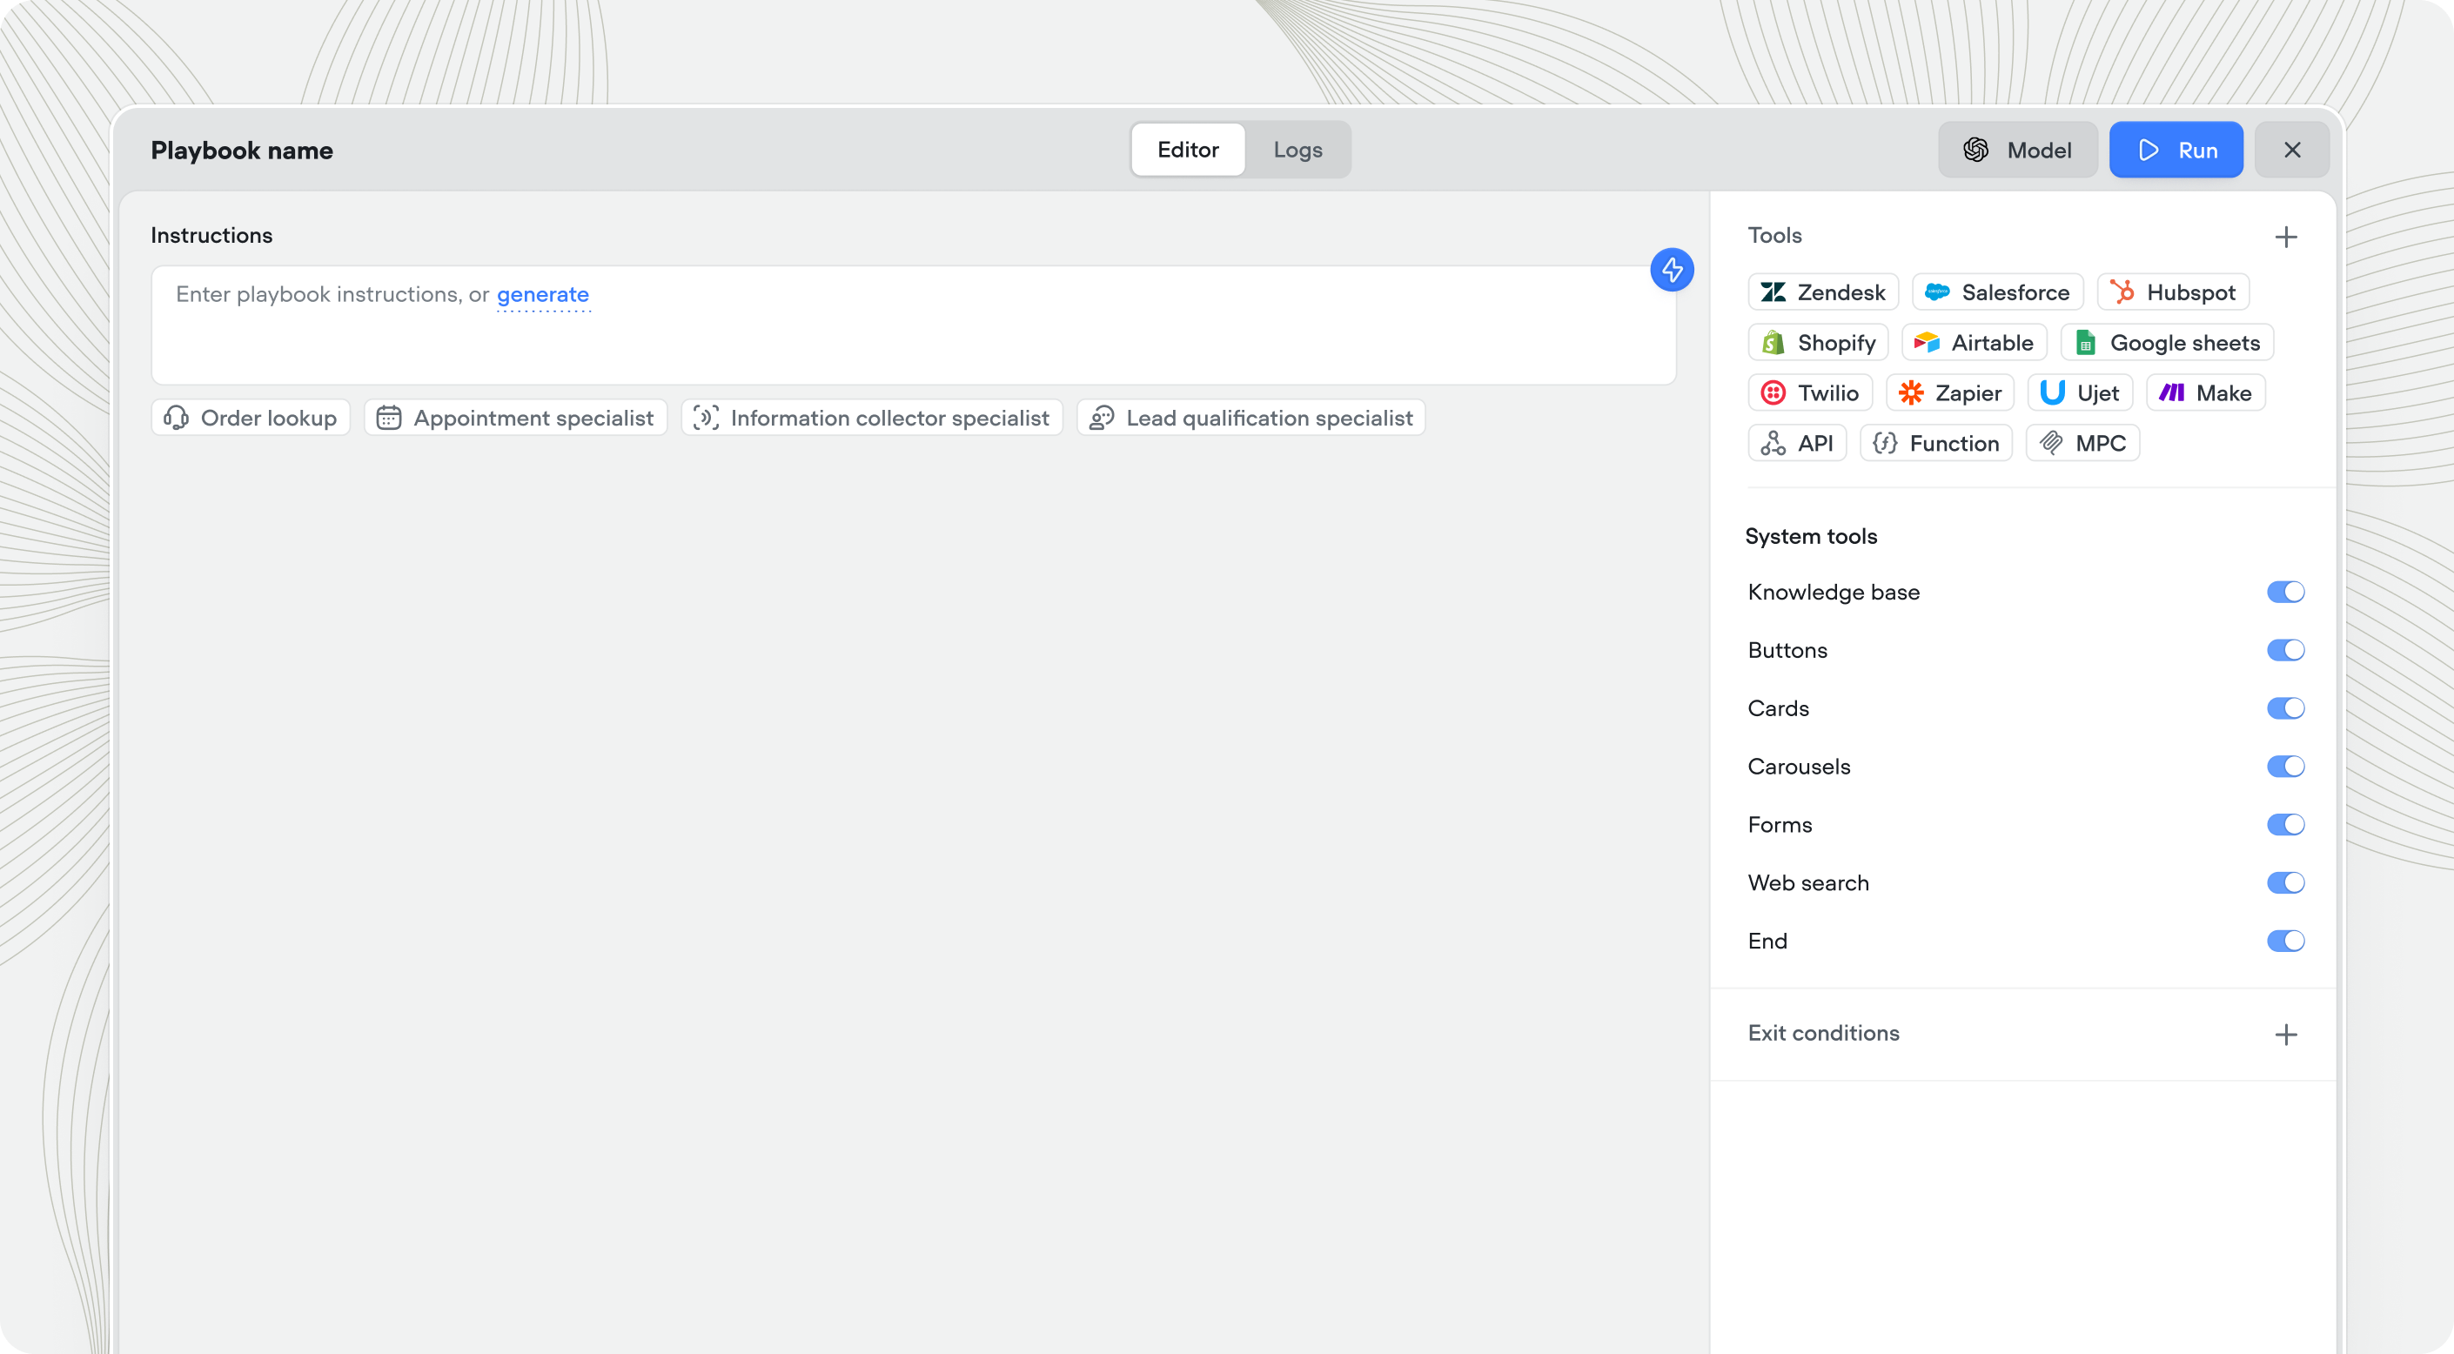The width and height of the screenshot is (2454, 1354).
Task: Add the Shopify tool
Action: click(1817, 342)
